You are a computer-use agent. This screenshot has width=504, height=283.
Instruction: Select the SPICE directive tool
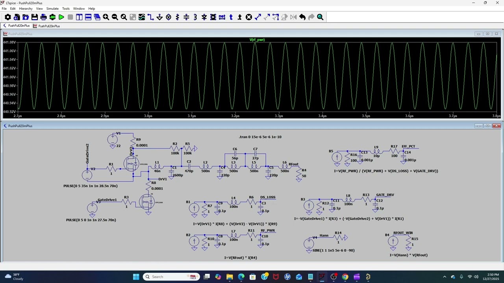pyautogui.click(x=240, y=17)
